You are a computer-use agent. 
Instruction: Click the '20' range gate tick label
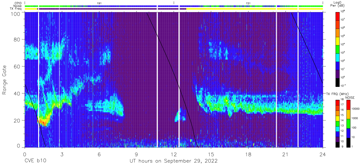(x=17, y=120)
